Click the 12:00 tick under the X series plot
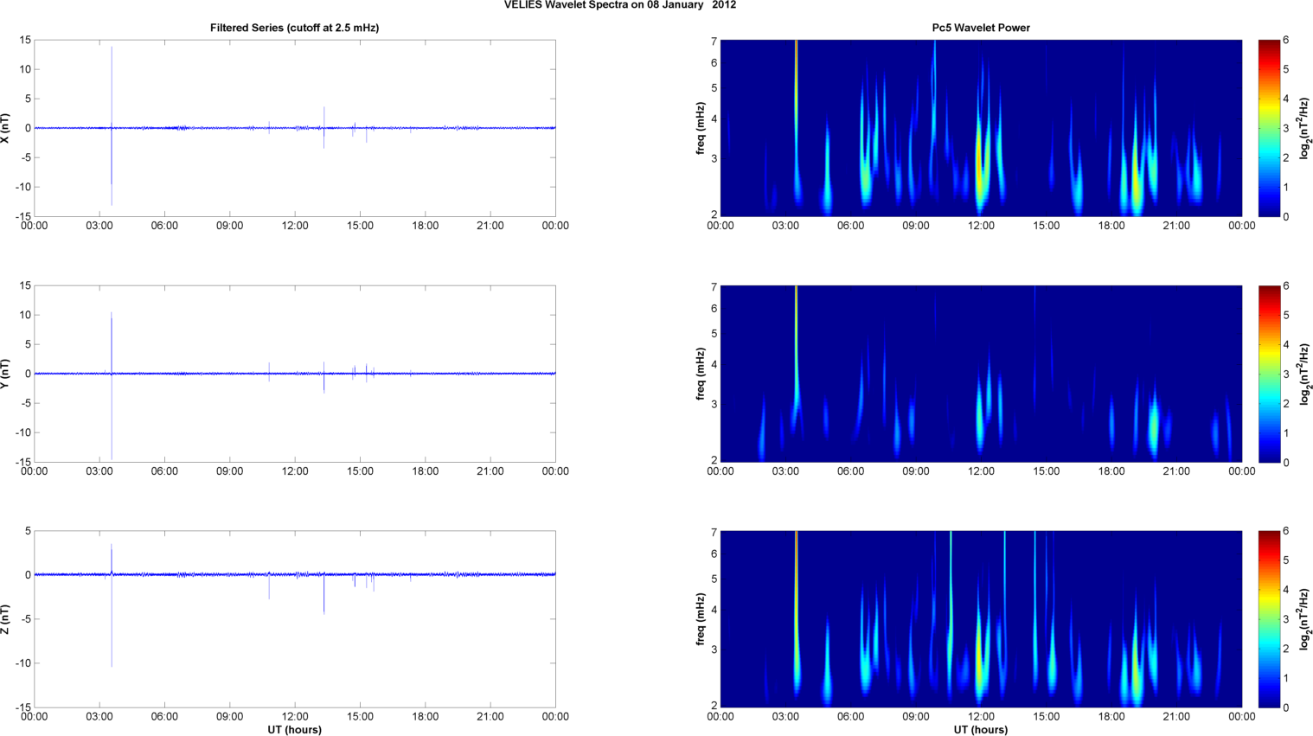This screenshot has height=736, width=1313. tap(295, 226)
